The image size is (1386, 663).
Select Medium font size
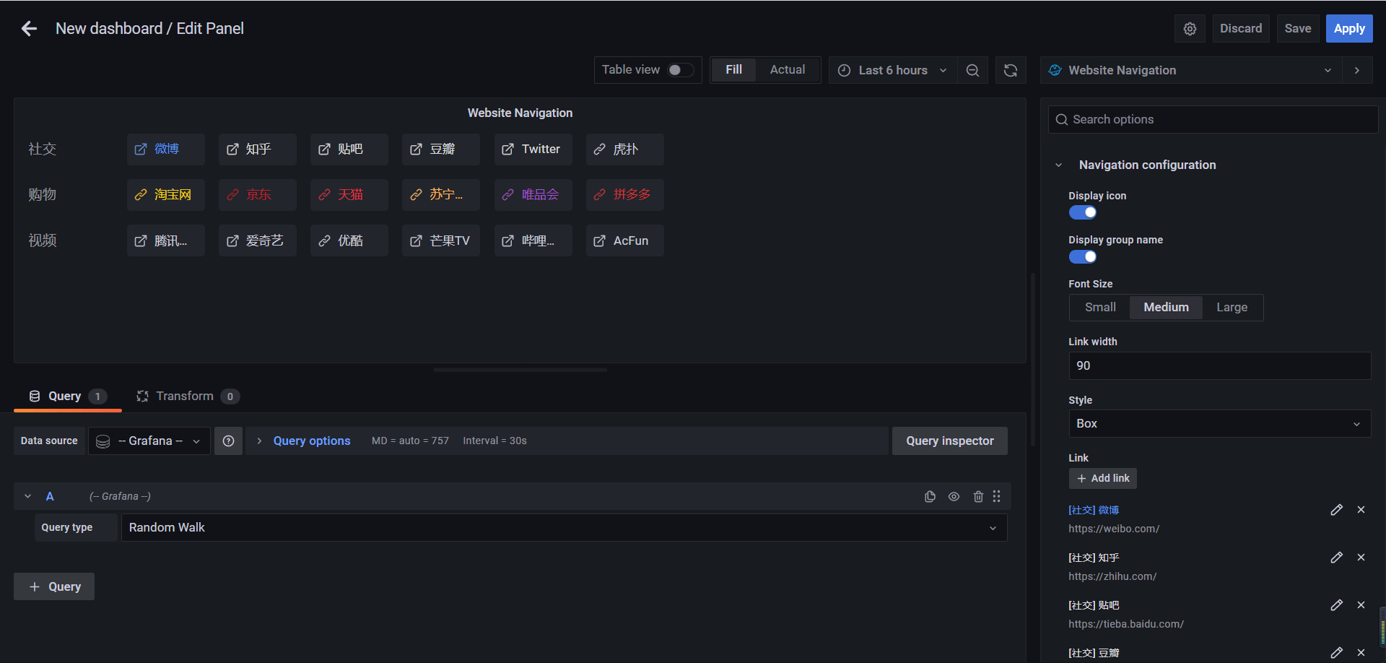tap(1166, 308)
